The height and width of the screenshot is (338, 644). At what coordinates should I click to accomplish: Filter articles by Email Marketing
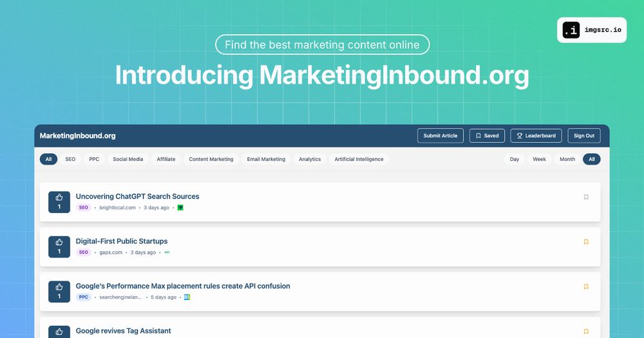pyautogui.click(x=266, y=160)
